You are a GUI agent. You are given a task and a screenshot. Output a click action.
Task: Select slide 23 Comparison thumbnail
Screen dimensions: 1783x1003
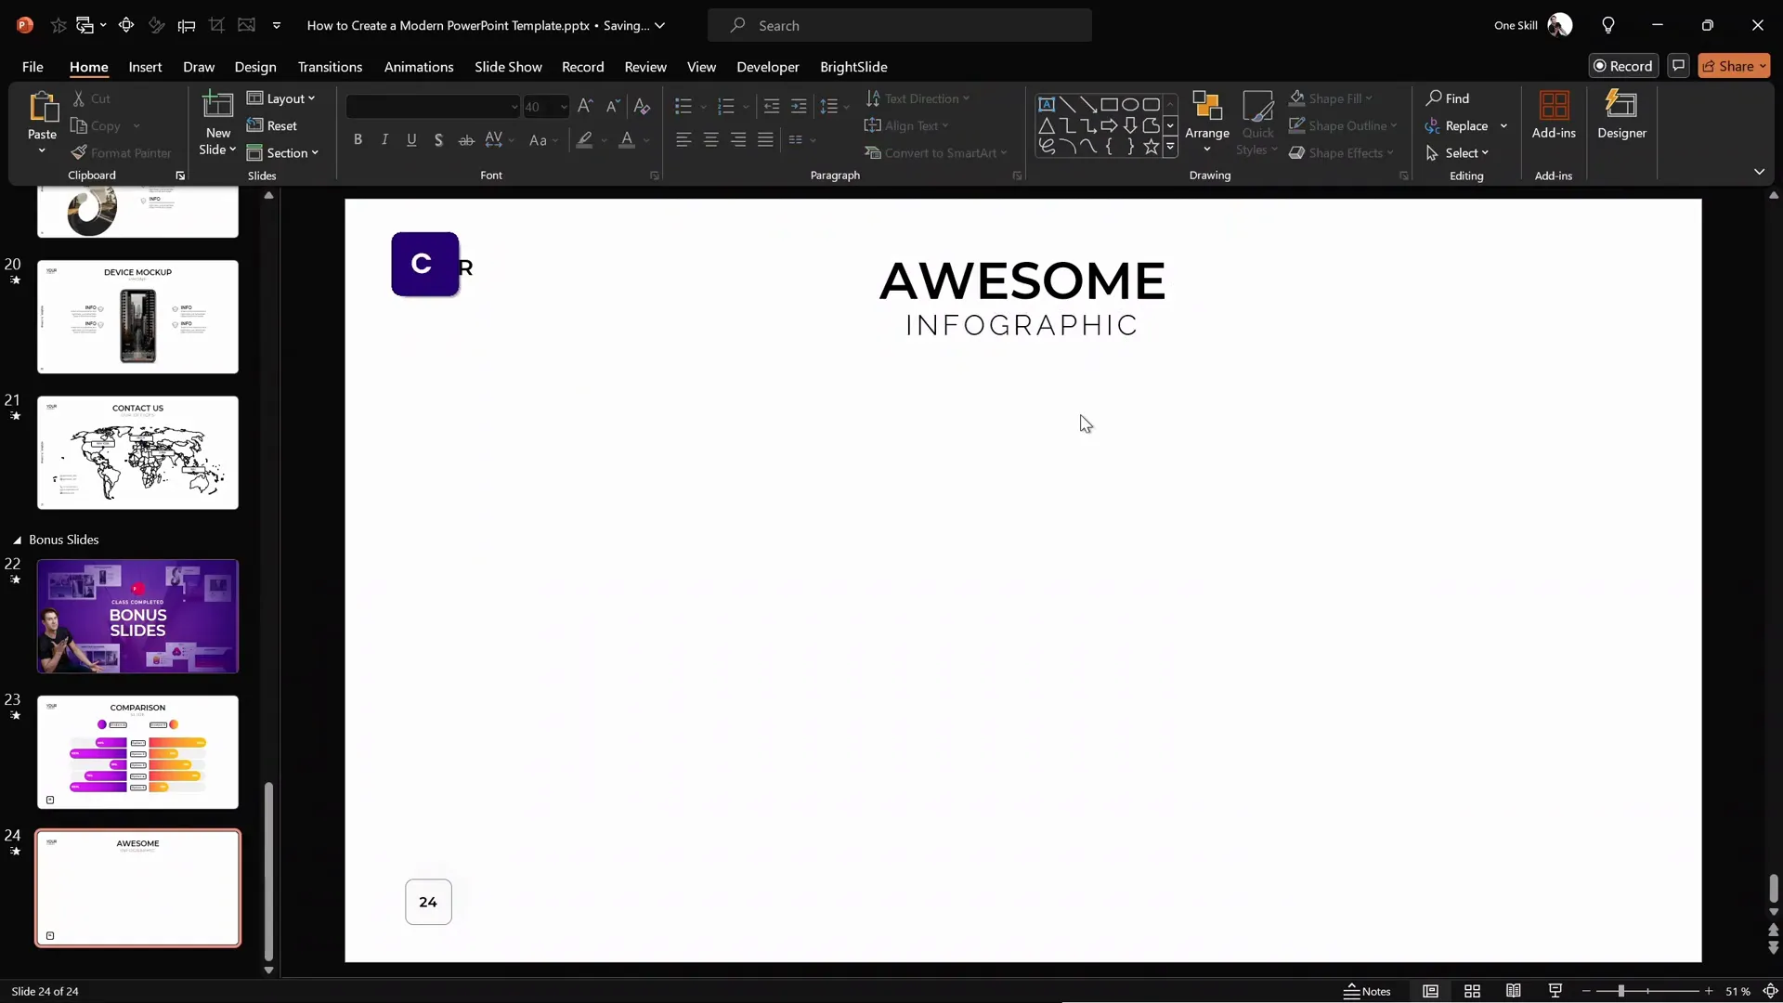137,751
